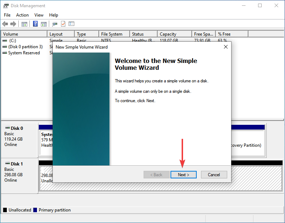Click the '63 %' free cell
Image resolution: width=285 pixels, height=223 pixels.
[222, 40]
